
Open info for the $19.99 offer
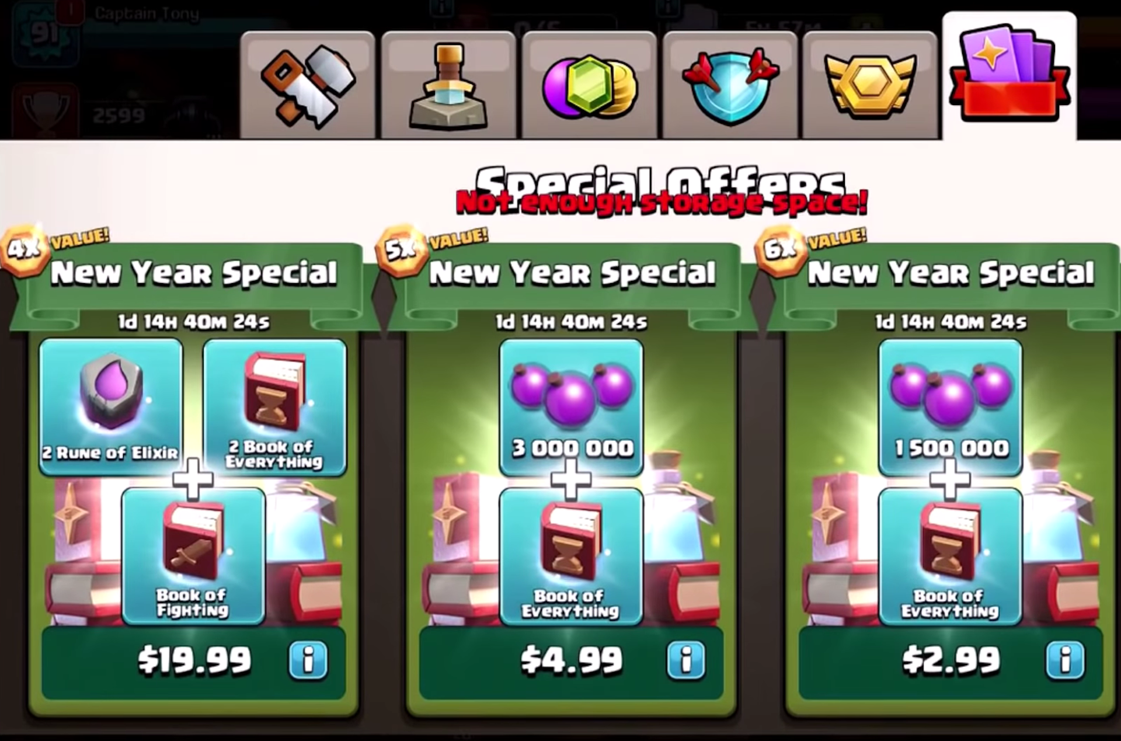(308, 660)
